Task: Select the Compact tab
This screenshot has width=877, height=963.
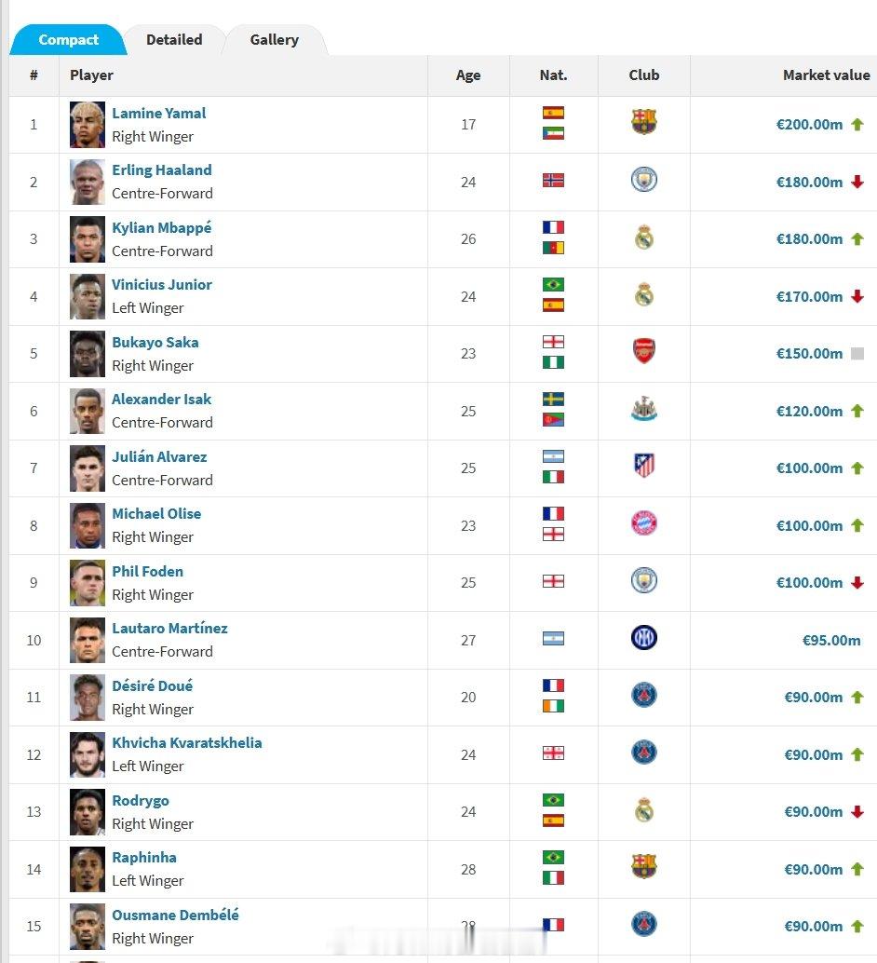Action: coord(68,40)
